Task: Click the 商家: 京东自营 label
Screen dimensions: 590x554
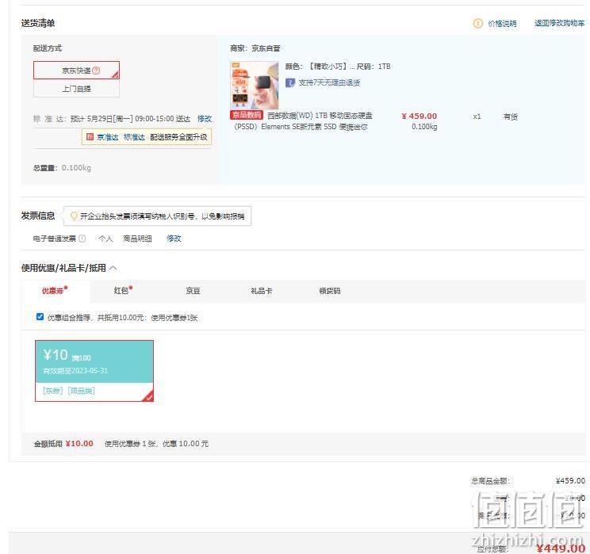Action: [255, 48]
